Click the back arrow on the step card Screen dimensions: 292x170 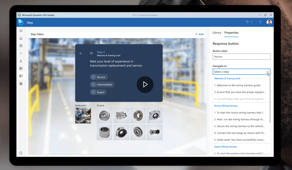pyautogui.click(x=81, y=53)
